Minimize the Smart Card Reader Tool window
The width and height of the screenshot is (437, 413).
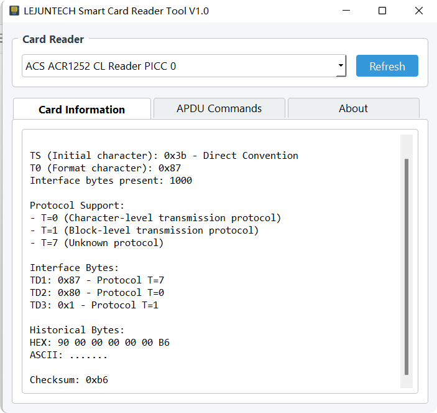click(x=346, y=11)
